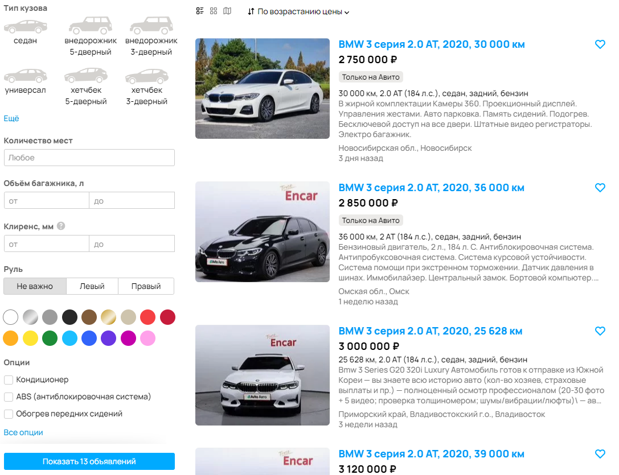The image size is (619, 475).
Task: Click location Новосибирская обл., Новосибирск
Action: 405,148
